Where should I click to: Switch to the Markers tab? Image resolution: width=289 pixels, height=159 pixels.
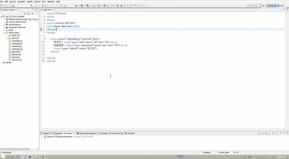point(45,133)
